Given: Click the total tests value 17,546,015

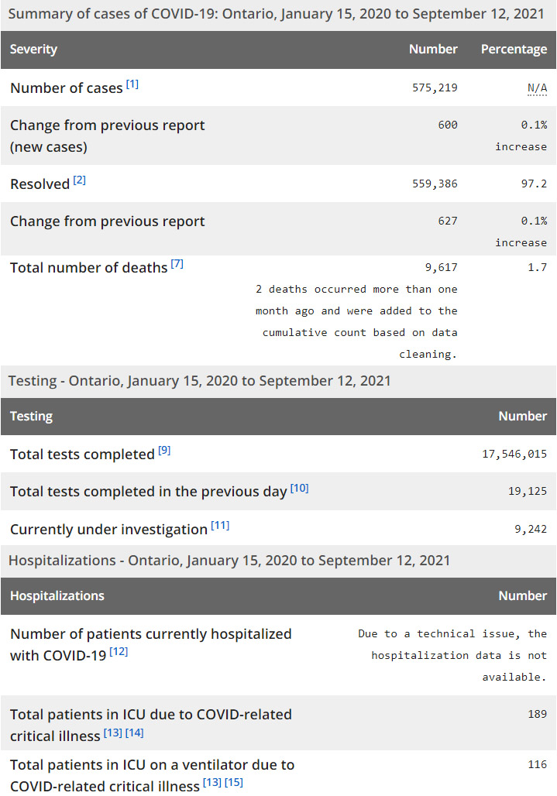Looking at the screenshot, I should [x=514, y=455].
